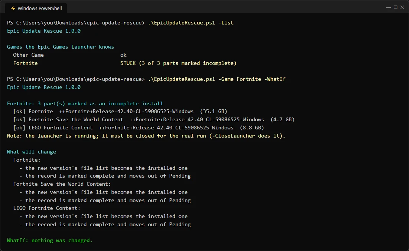Image resolution: width=409 pixels, height=251 pixels.
Task: Click the 'Other Game' row name
Action: tap(29, 55)
